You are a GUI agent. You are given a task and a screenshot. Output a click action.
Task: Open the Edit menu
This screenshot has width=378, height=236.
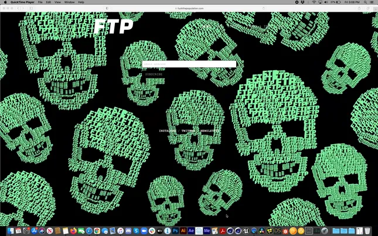(x=49, y=2)
